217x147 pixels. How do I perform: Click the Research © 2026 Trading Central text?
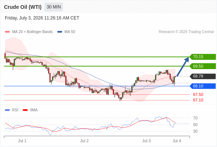[x=186, y=32]
